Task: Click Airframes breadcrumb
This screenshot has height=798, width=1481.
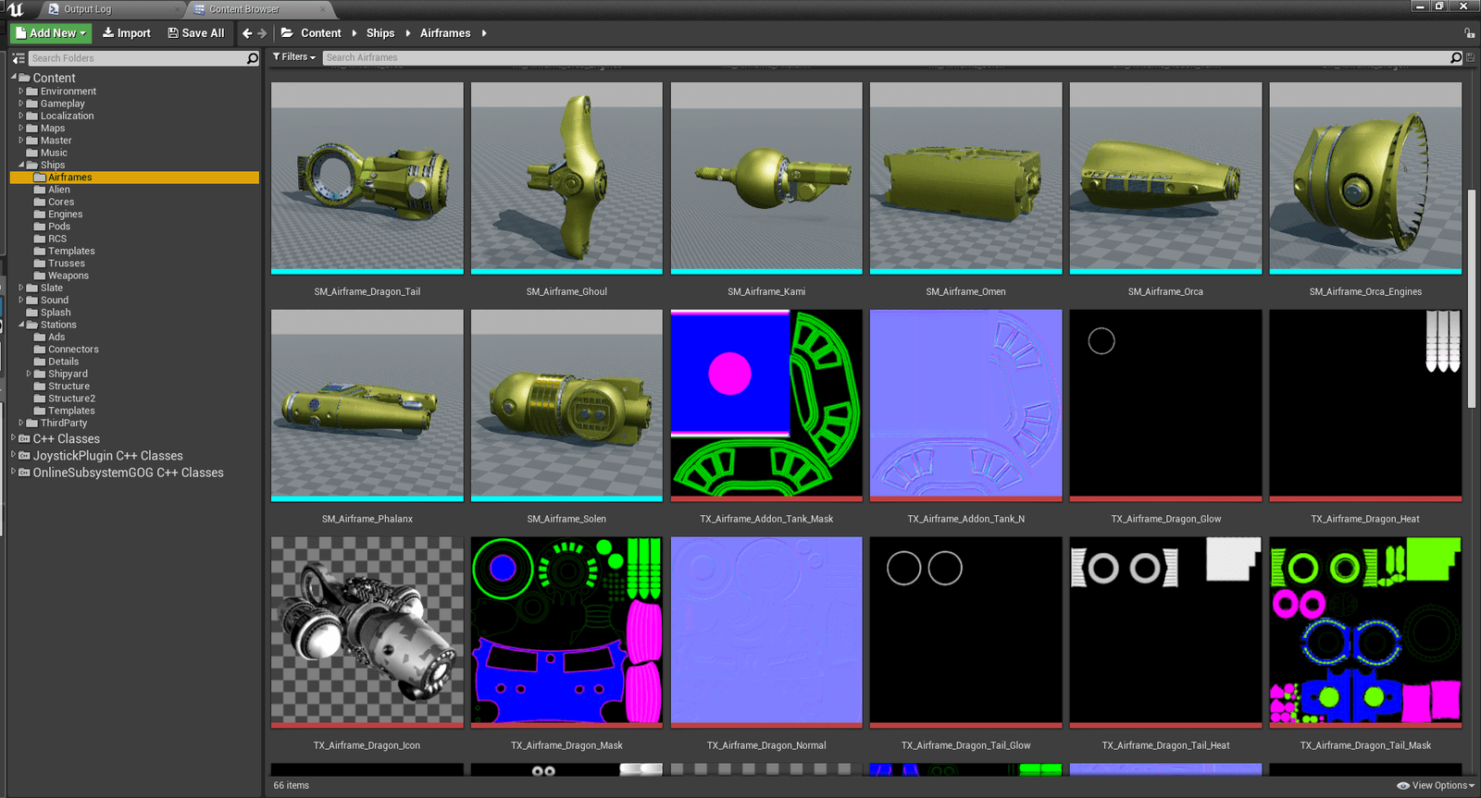Action: click(x=445, y=33)
